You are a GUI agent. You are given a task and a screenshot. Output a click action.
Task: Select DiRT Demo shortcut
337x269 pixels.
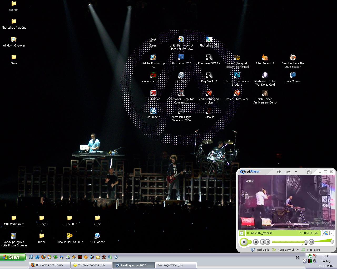click(153, 96)
